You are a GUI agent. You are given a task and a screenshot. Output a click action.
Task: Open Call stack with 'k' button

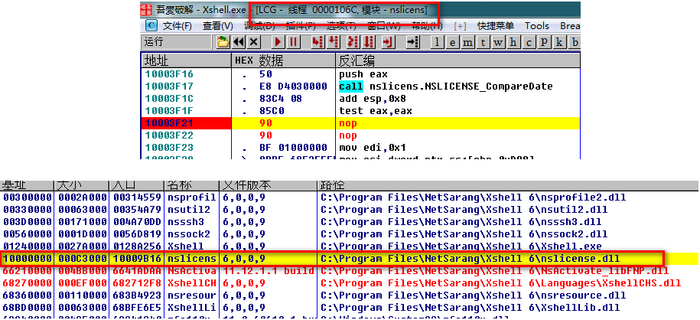pos(559,42)
